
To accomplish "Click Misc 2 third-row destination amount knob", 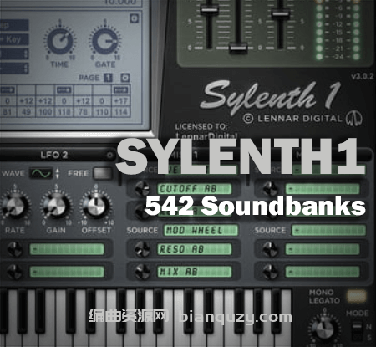I will 271,249.
